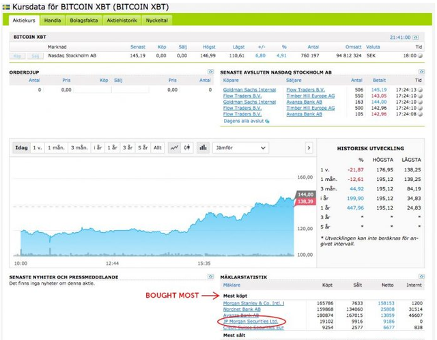Click the Orderdjup panel refresh icon
Image resolution: width=437 pixels, height=340 pixels.
(211, 72)
